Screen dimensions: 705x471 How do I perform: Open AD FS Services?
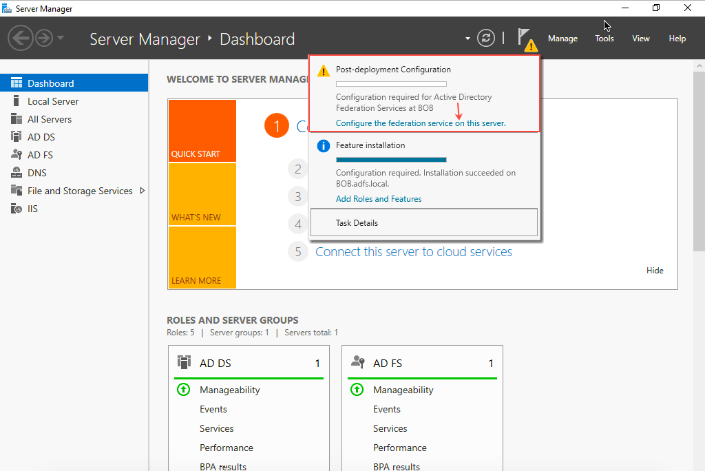point(390,429)
